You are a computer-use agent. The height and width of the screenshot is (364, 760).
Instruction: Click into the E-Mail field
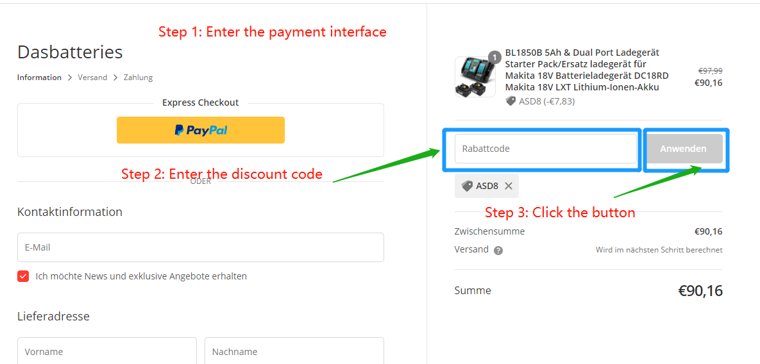click(x=200, y=247)
